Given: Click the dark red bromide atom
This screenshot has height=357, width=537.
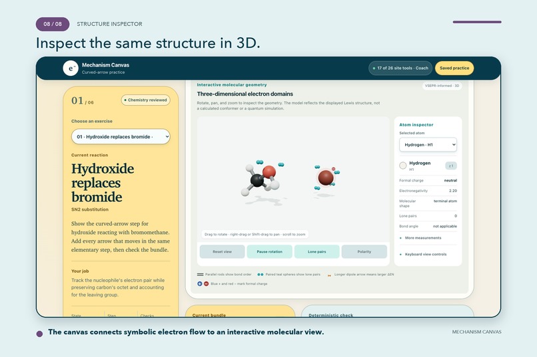Looking at the screenshot, I should (x=326, y=178).
